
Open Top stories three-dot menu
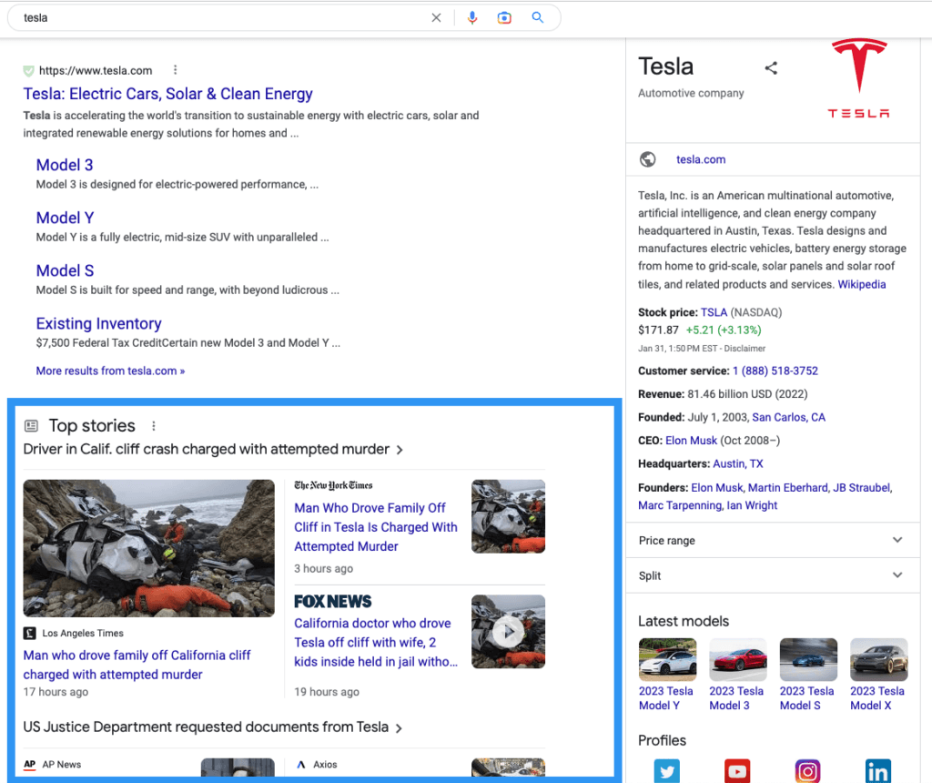(153, 426)
